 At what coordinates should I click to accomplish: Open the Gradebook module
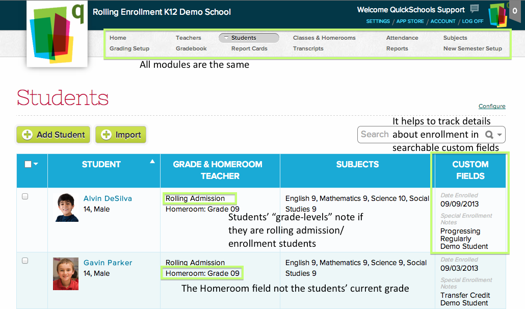point(191,48)
